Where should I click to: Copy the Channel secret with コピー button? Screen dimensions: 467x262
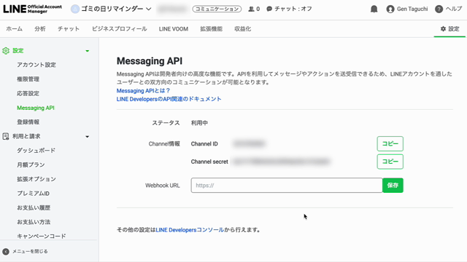click(390, 162)
